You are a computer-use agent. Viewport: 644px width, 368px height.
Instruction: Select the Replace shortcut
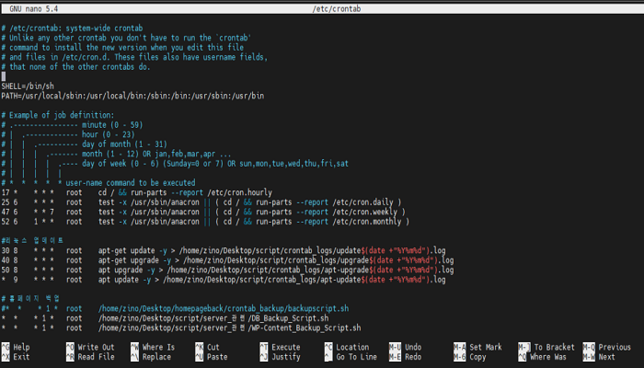point(157,356)
